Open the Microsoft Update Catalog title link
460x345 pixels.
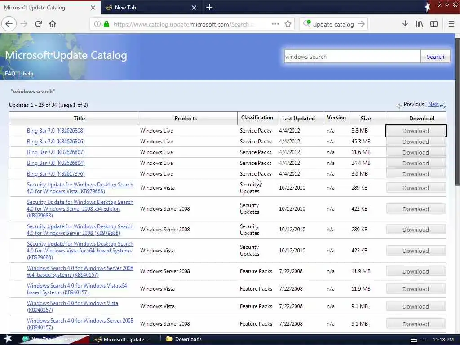pyautogui.click(x=66, y=55)
